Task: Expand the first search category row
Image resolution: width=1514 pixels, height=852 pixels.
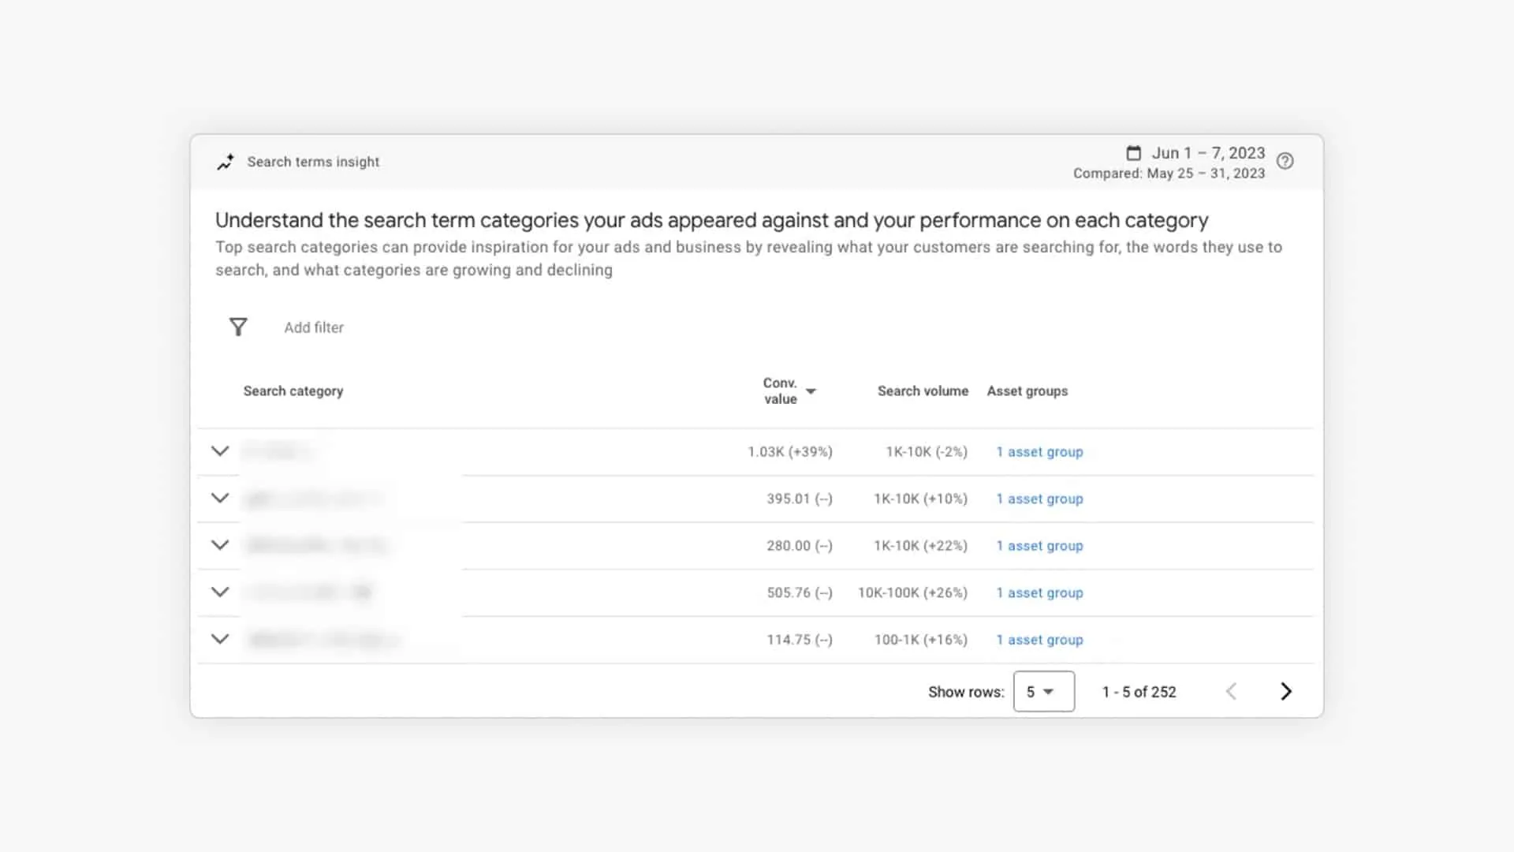Action: [220, 450]
